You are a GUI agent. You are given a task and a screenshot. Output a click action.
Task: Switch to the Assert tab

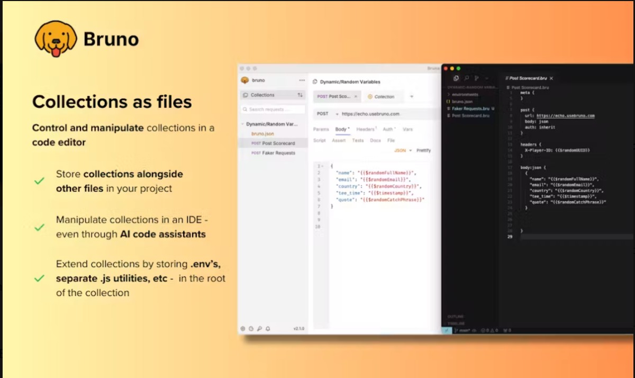click(339, 140)
